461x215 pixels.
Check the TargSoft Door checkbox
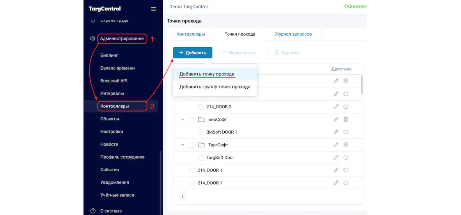pyautogui.click(x=201, y=158)
